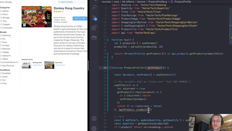Click the Add to Cart button
This screenshot has height=131, width=232.
(80, 19)
